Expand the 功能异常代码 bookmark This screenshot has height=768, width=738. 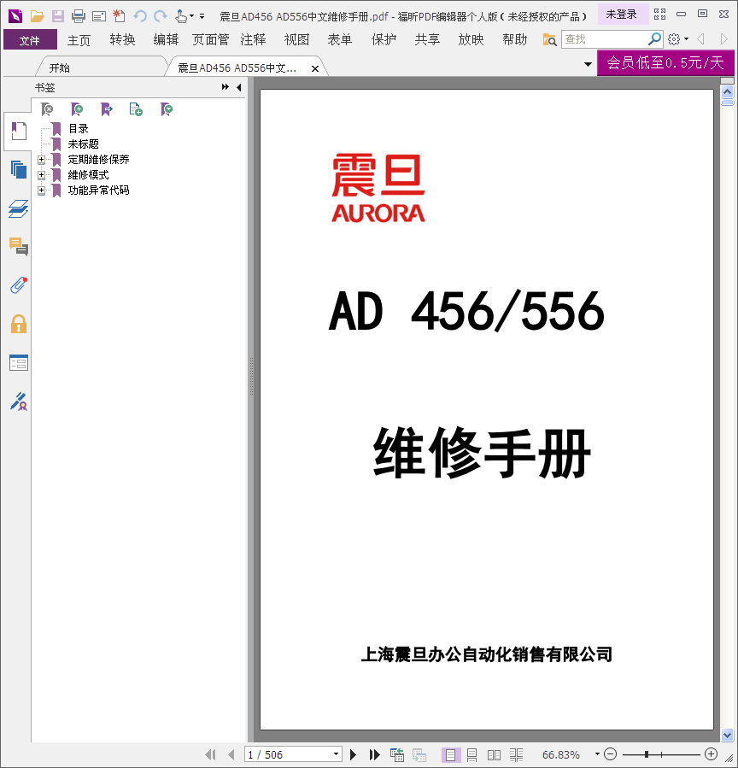(42, 190)
